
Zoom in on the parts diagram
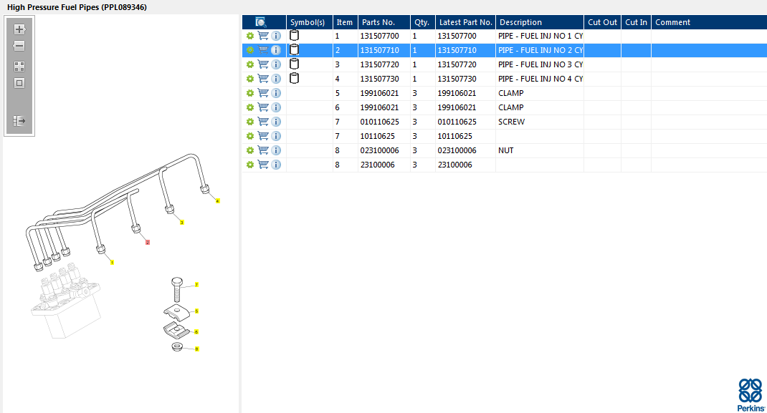[x=19, y=29]
